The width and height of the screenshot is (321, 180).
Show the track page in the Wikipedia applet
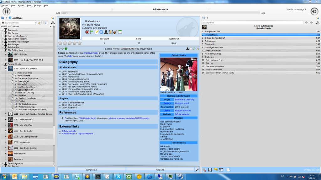pyautogui.click(x=194, y=49)
